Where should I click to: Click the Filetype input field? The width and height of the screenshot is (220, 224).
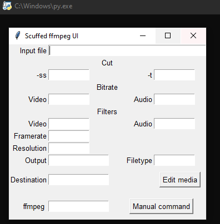coord(174,160)
